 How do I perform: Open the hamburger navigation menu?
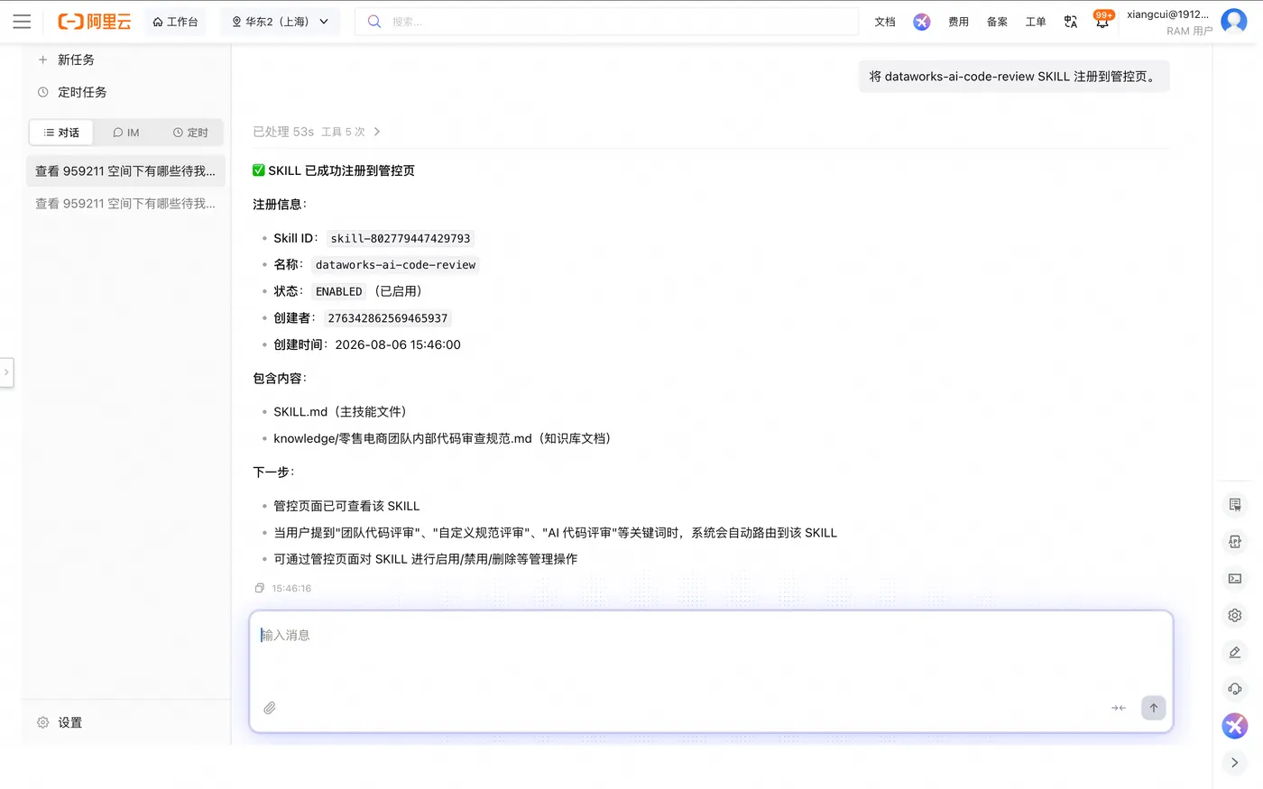coord(22,22)
